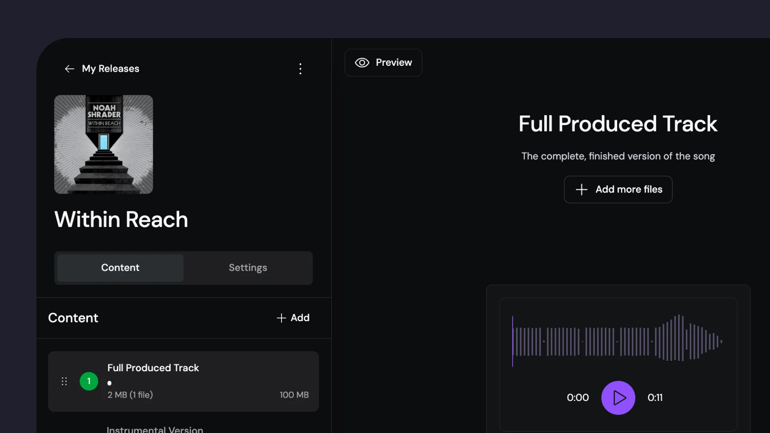Click the eye icon in Preview button

tap(362, 63)
